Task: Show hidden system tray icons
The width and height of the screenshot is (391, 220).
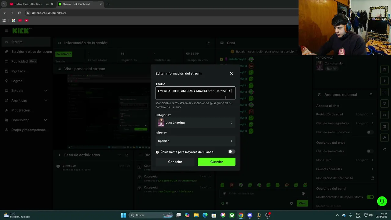Action: point(337,215)
